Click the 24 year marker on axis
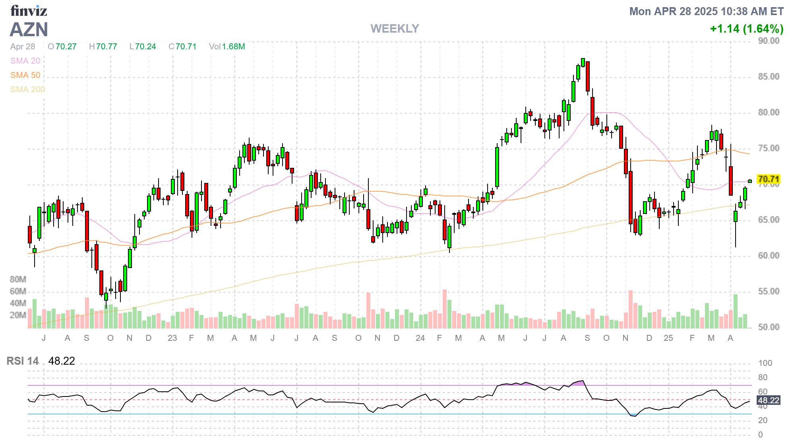This screenshot has width=794, height=447. (420, 338)
